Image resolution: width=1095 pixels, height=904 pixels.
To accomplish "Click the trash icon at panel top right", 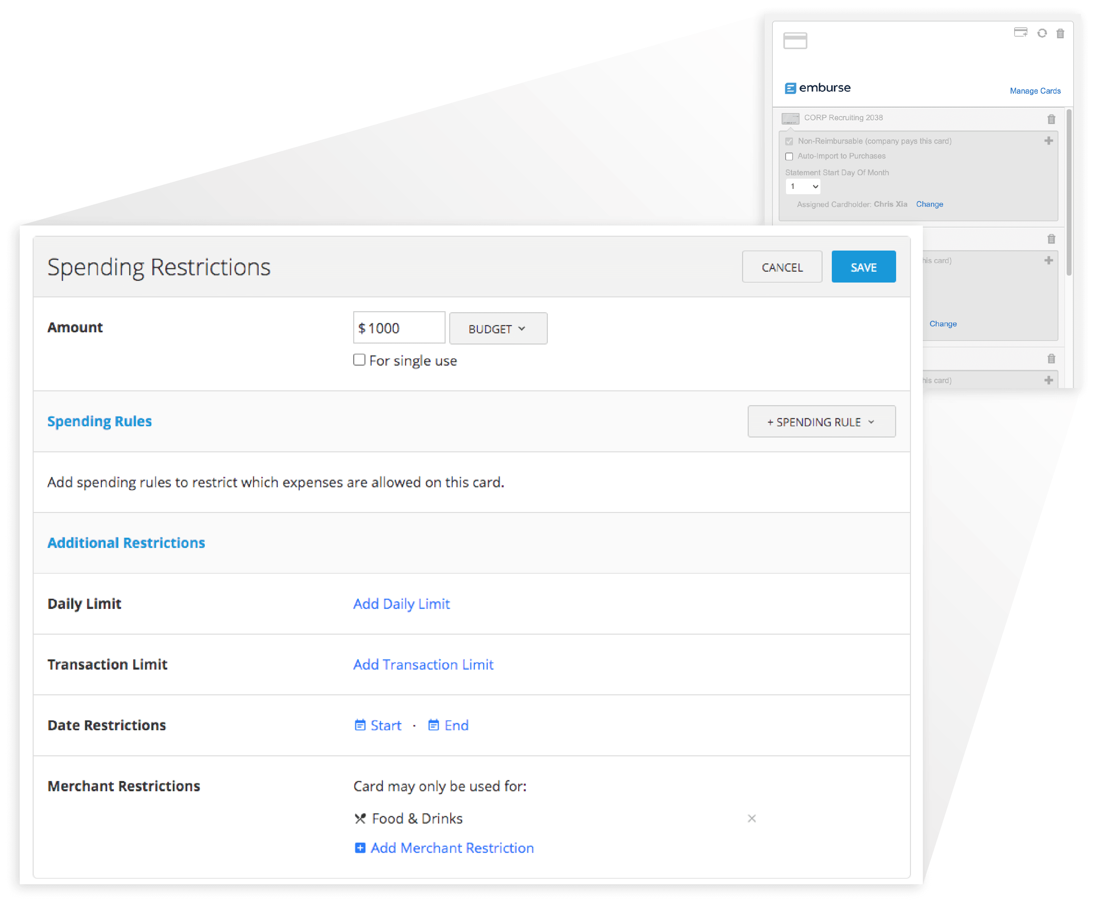I will point(1061,33).
